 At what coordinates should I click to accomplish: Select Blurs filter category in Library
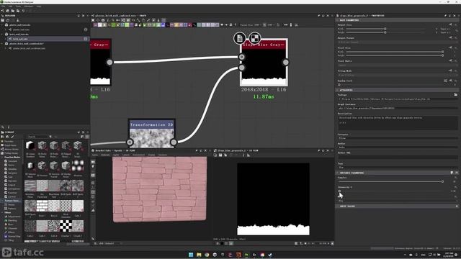click(11, 224)
